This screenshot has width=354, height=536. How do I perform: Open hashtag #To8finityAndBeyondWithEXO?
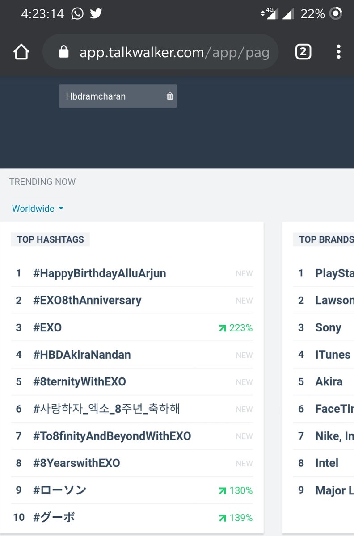tap(112, 436)
